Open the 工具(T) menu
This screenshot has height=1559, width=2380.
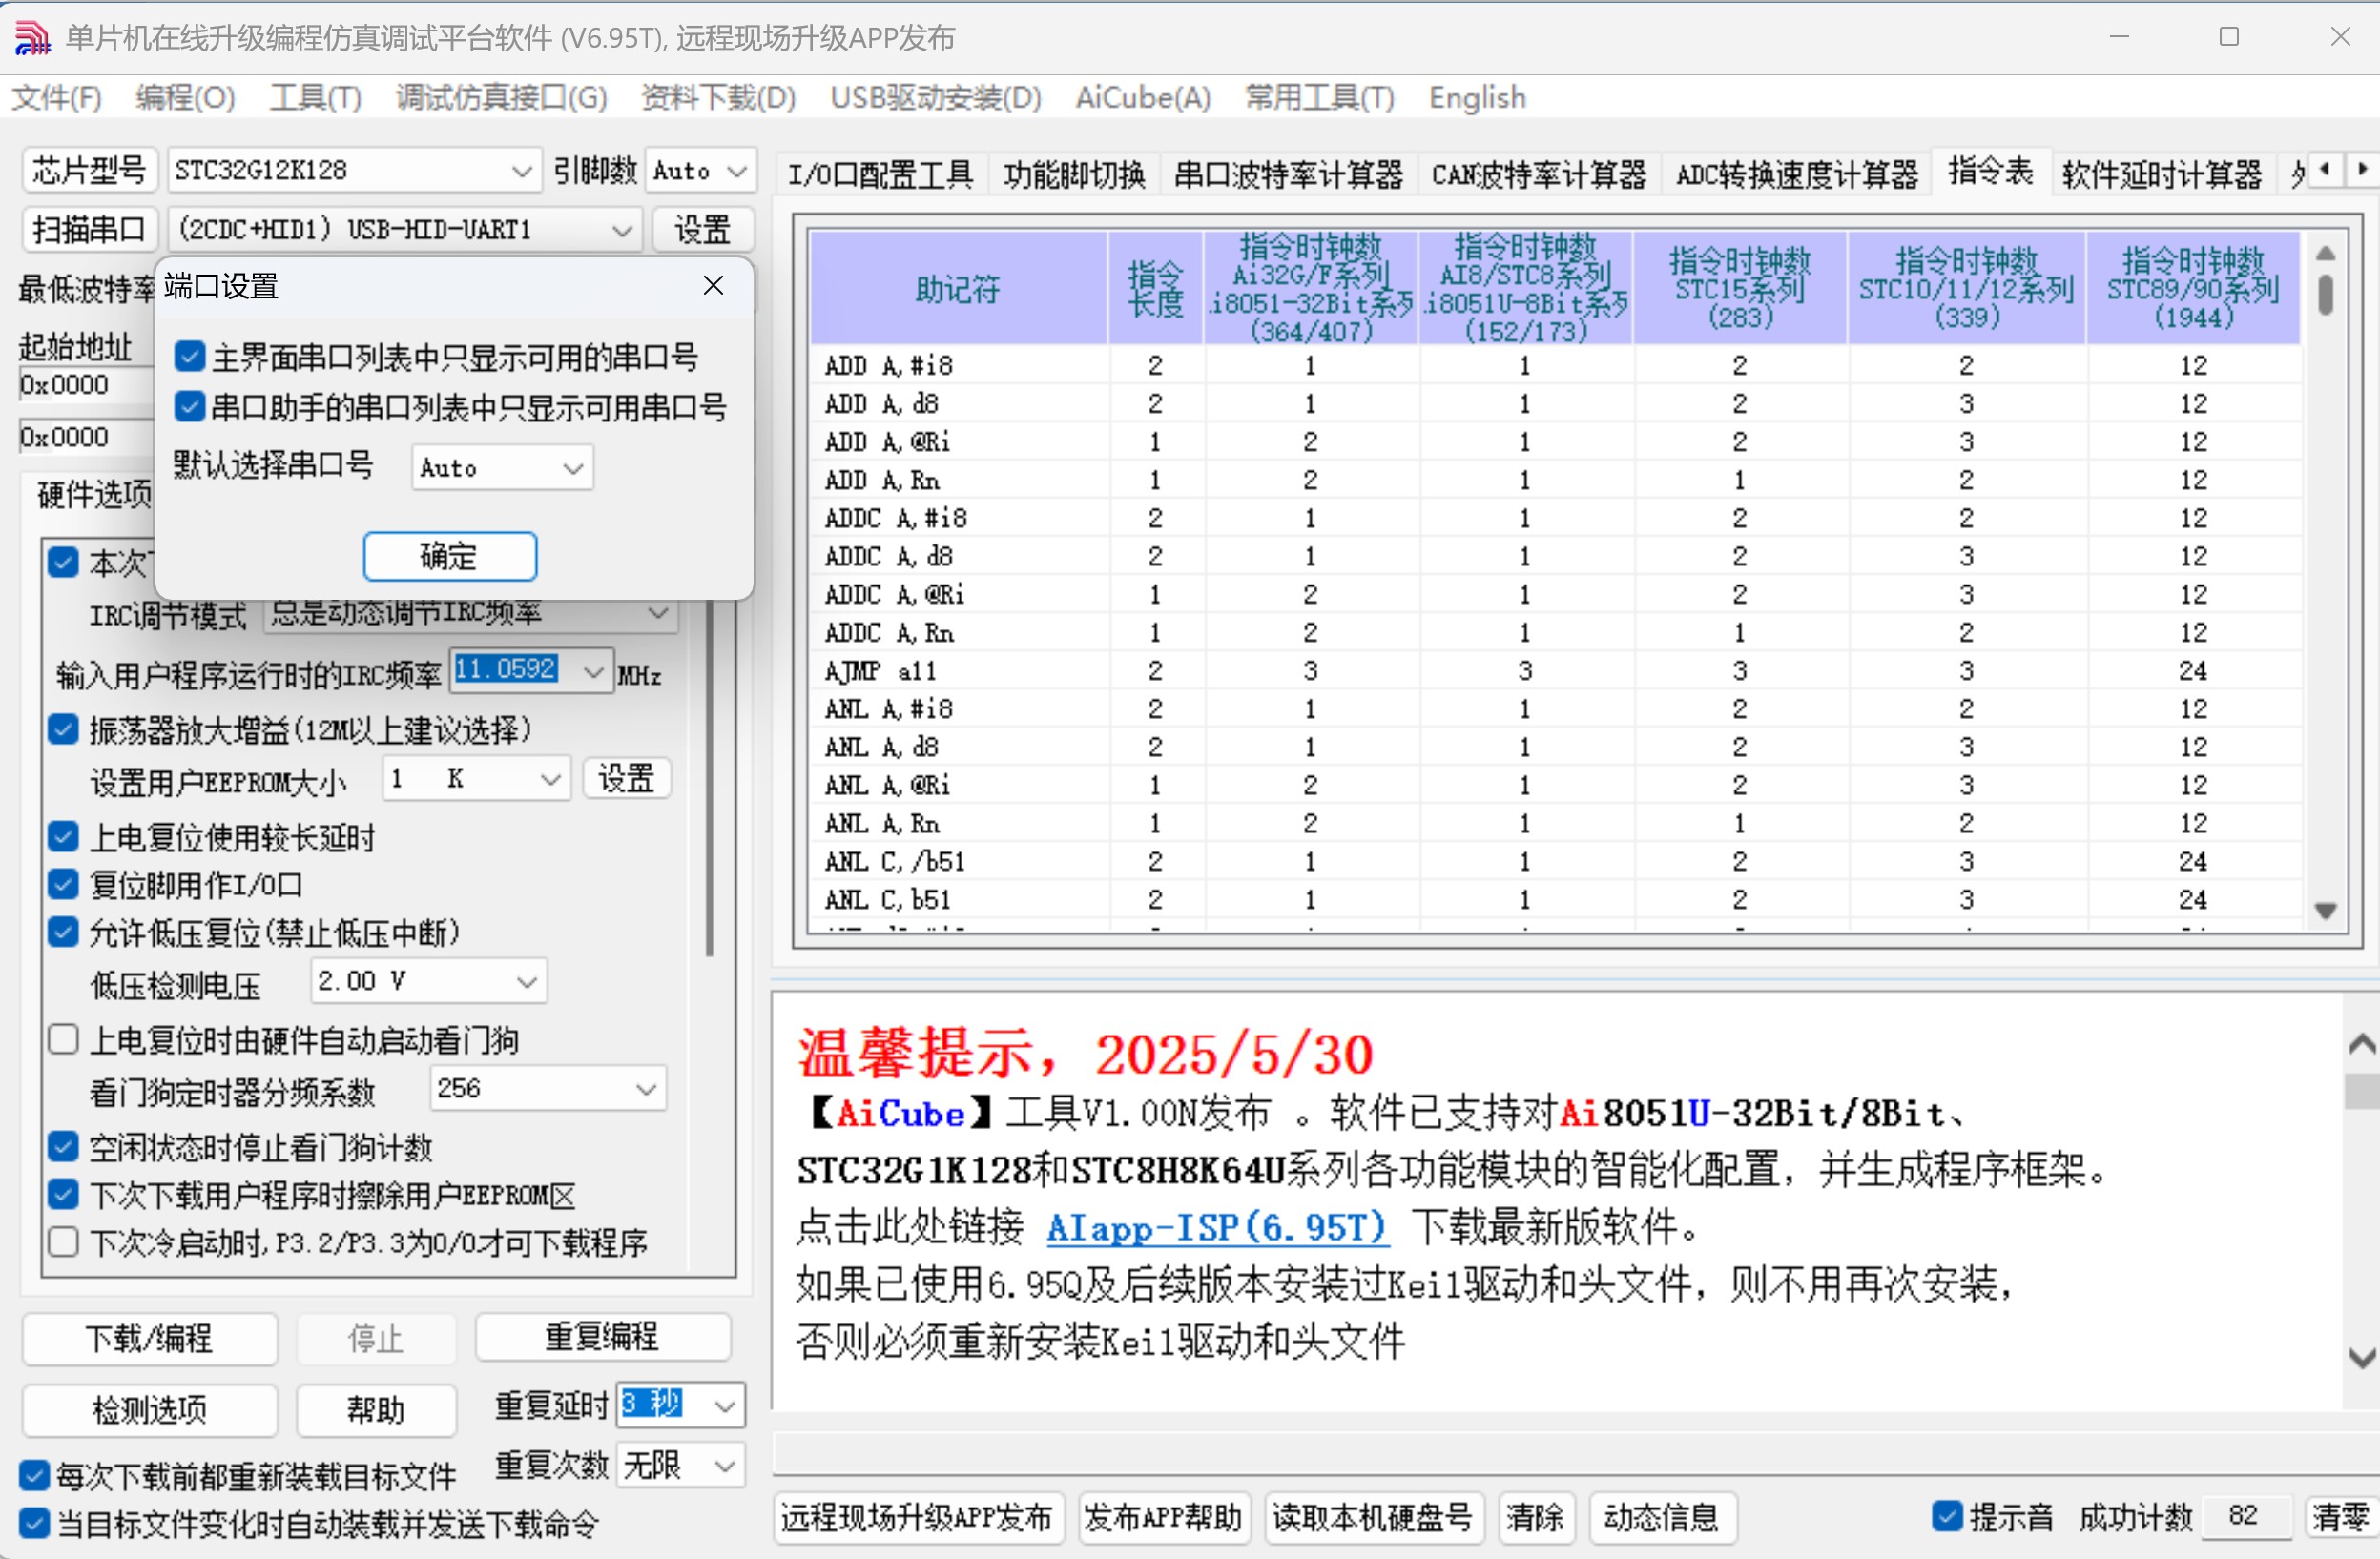315,98
